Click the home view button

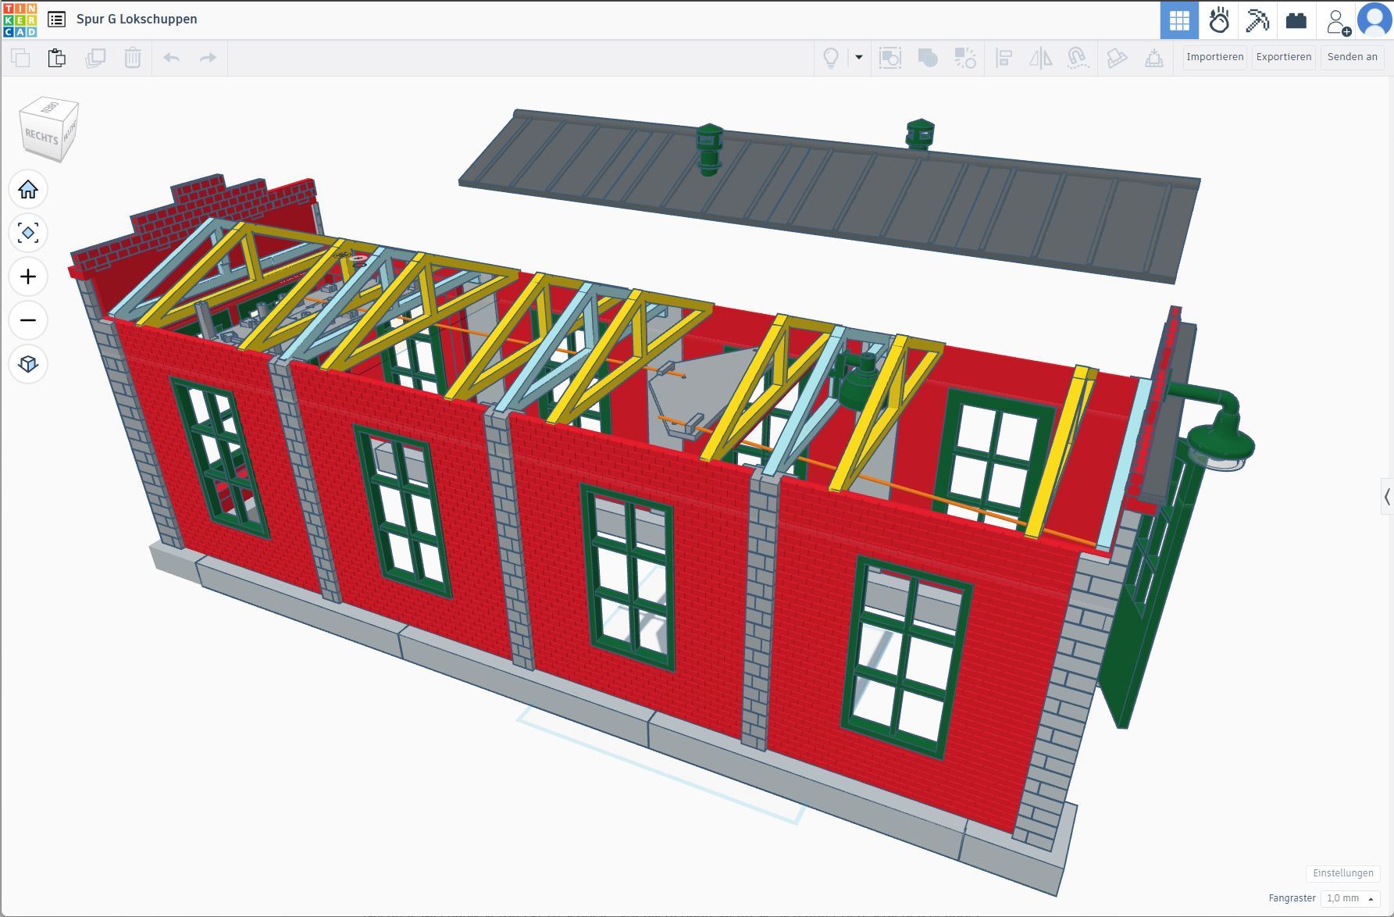[x=28, y=190]
